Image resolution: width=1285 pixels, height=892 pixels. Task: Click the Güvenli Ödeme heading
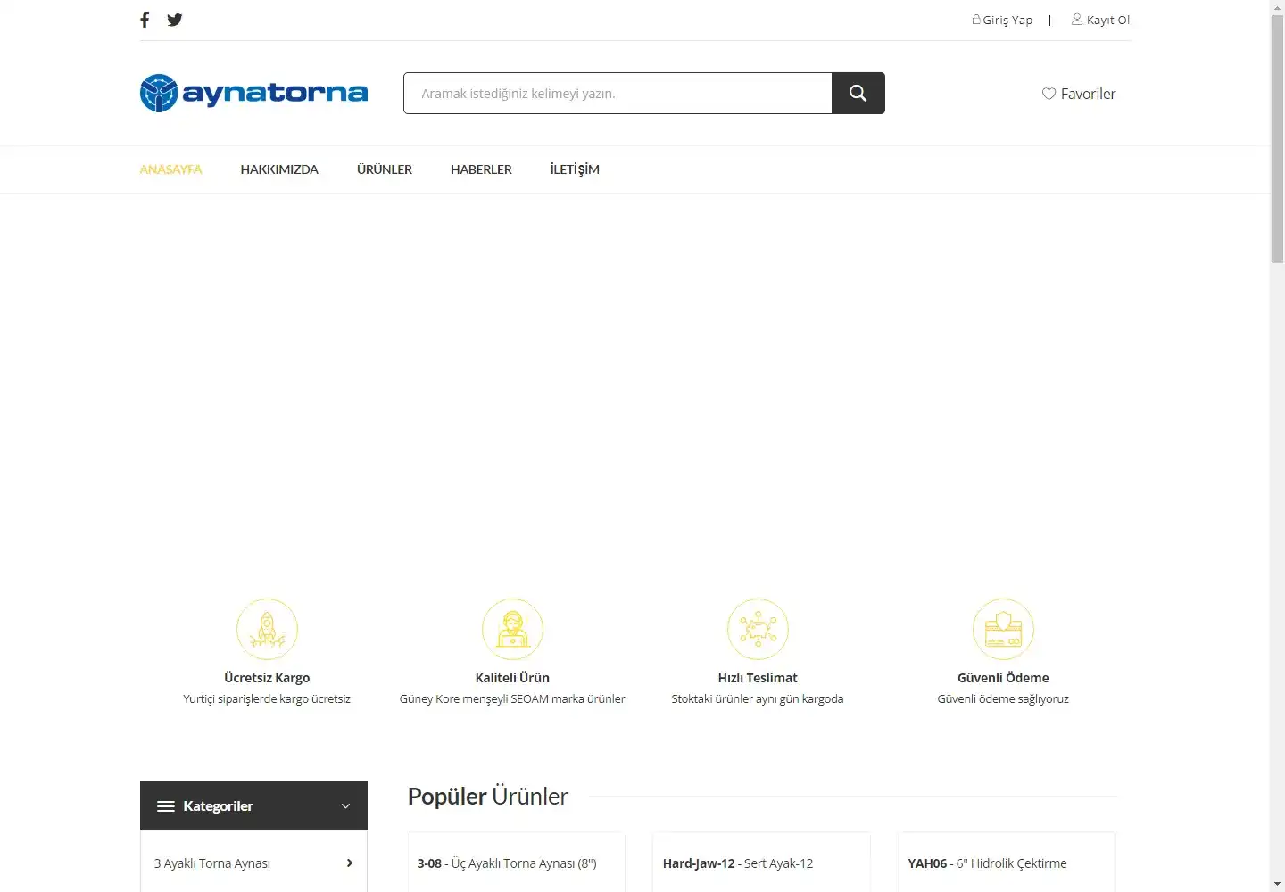[1003, 678]
